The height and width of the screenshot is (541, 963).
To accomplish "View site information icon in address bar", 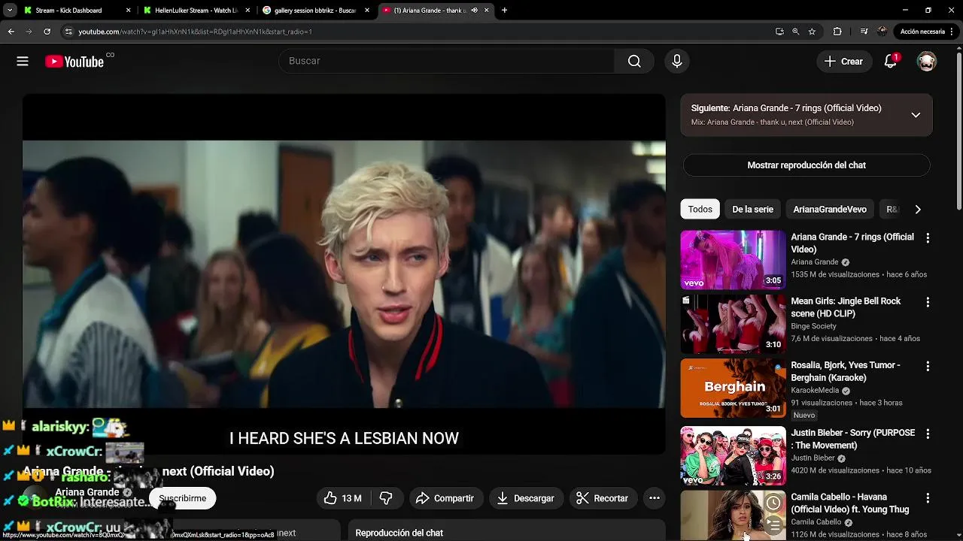I will [x=68, y=32].
